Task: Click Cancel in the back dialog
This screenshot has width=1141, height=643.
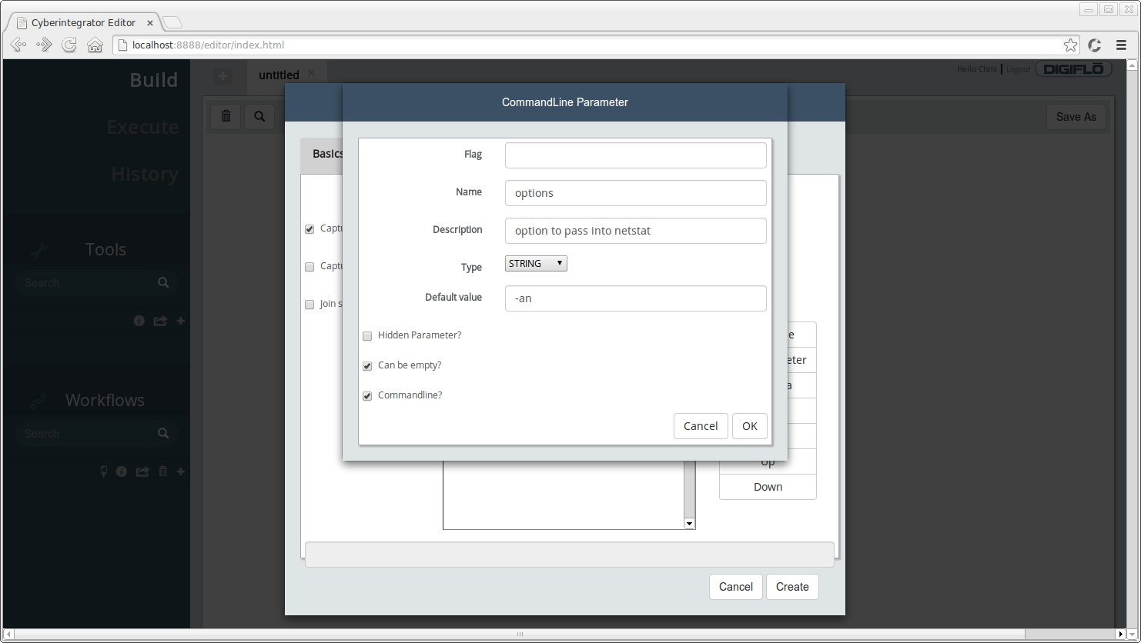Action: coord(736,587)
